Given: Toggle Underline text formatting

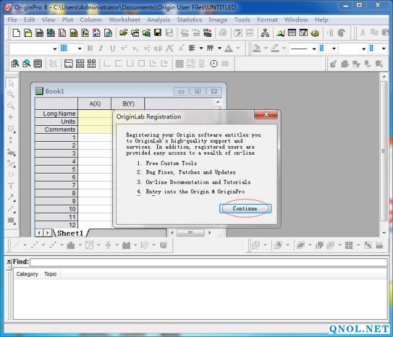Looking at the screenshot, I should [112, 48].
